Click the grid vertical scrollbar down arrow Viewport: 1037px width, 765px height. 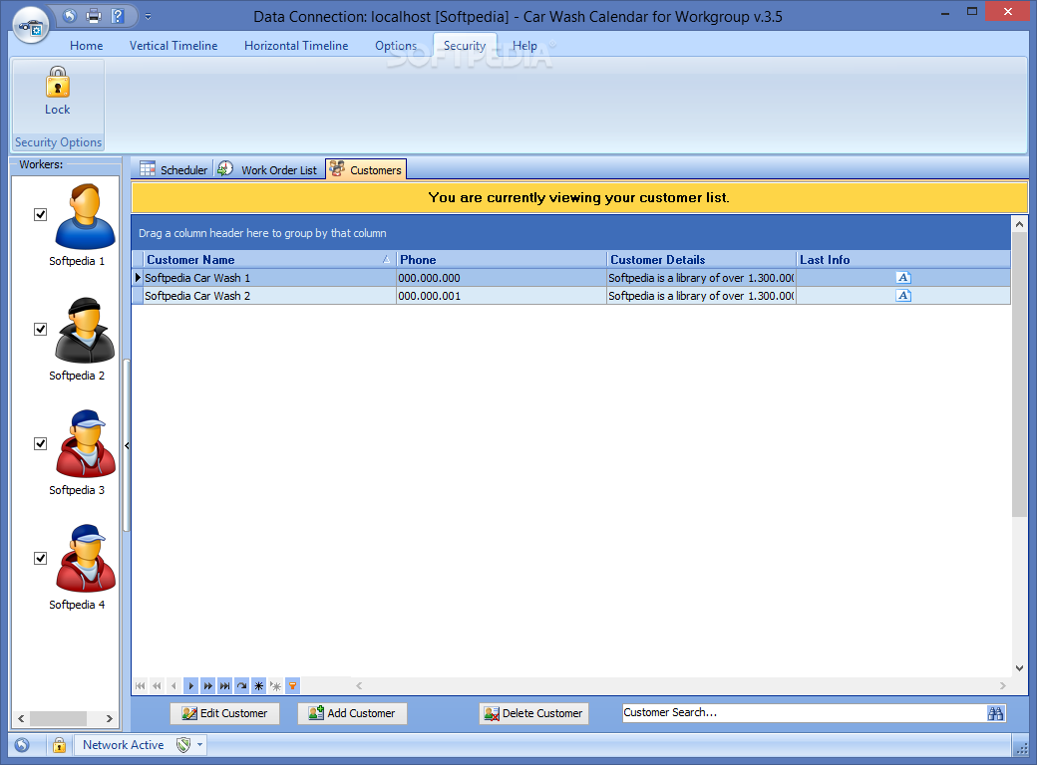point(1019,668)
